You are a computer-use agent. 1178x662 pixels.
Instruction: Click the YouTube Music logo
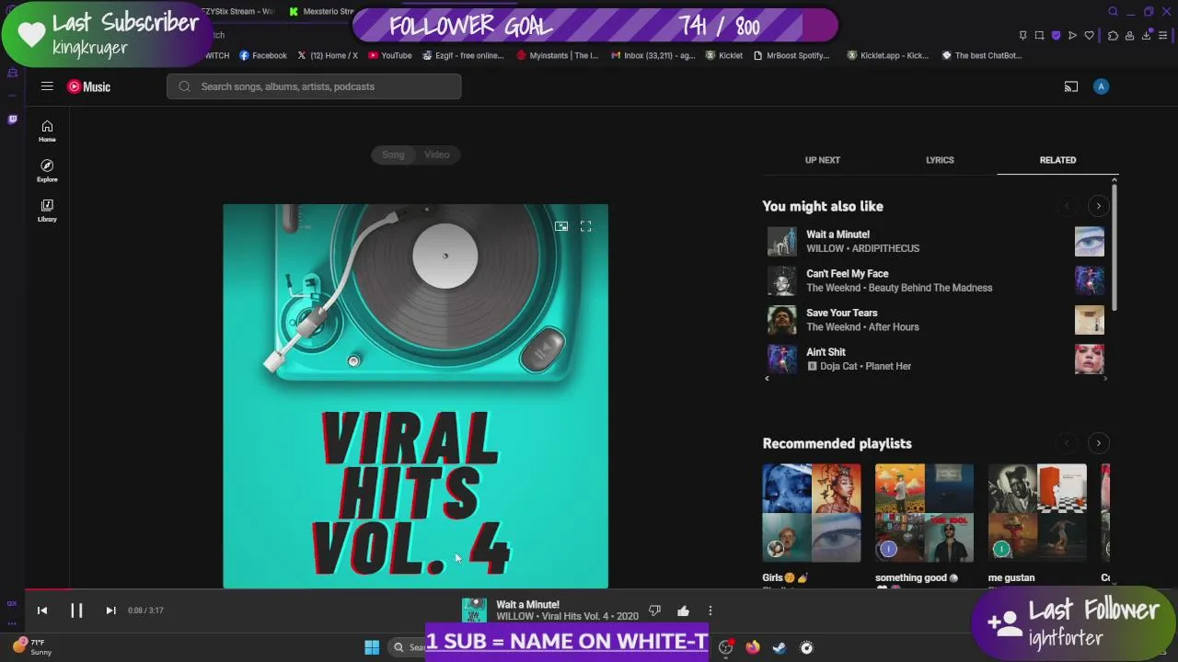pyautogui.click(x=88, y=86)
